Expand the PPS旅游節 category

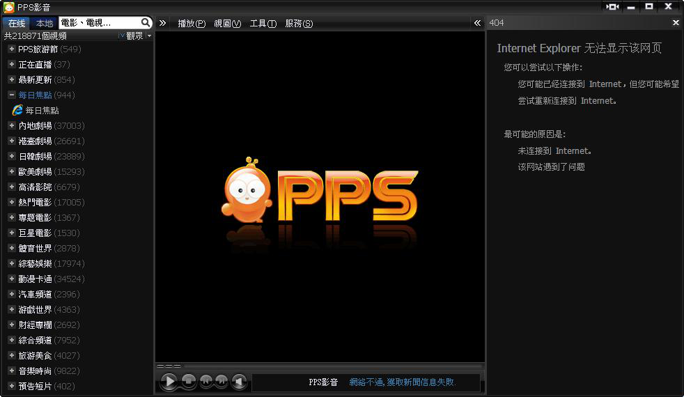[x=12, y=49]
